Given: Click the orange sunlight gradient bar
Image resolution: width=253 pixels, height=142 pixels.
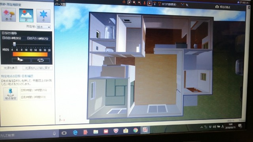Looking at the screenshot, I should pyautogui.click(x=30, y=54).
